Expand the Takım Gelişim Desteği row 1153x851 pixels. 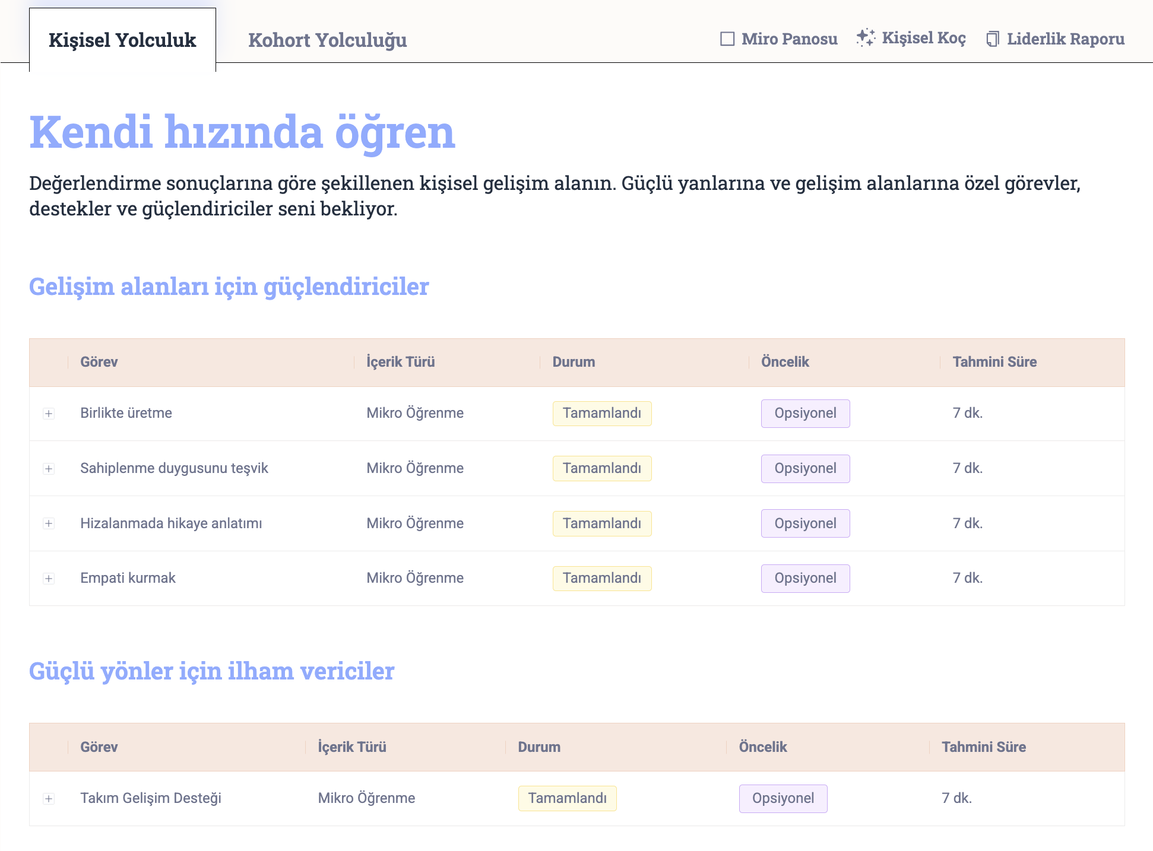coord(49,799)
